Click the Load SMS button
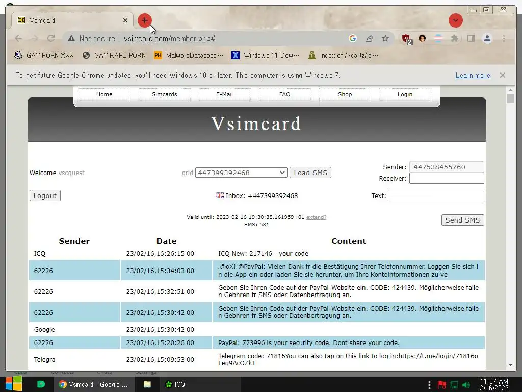Viewport: 522px width, 392px height. click(x=310, y=173)
